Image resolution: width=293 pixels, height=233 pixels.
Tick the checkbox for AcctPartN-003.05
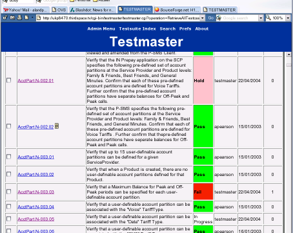pos(9,219)
